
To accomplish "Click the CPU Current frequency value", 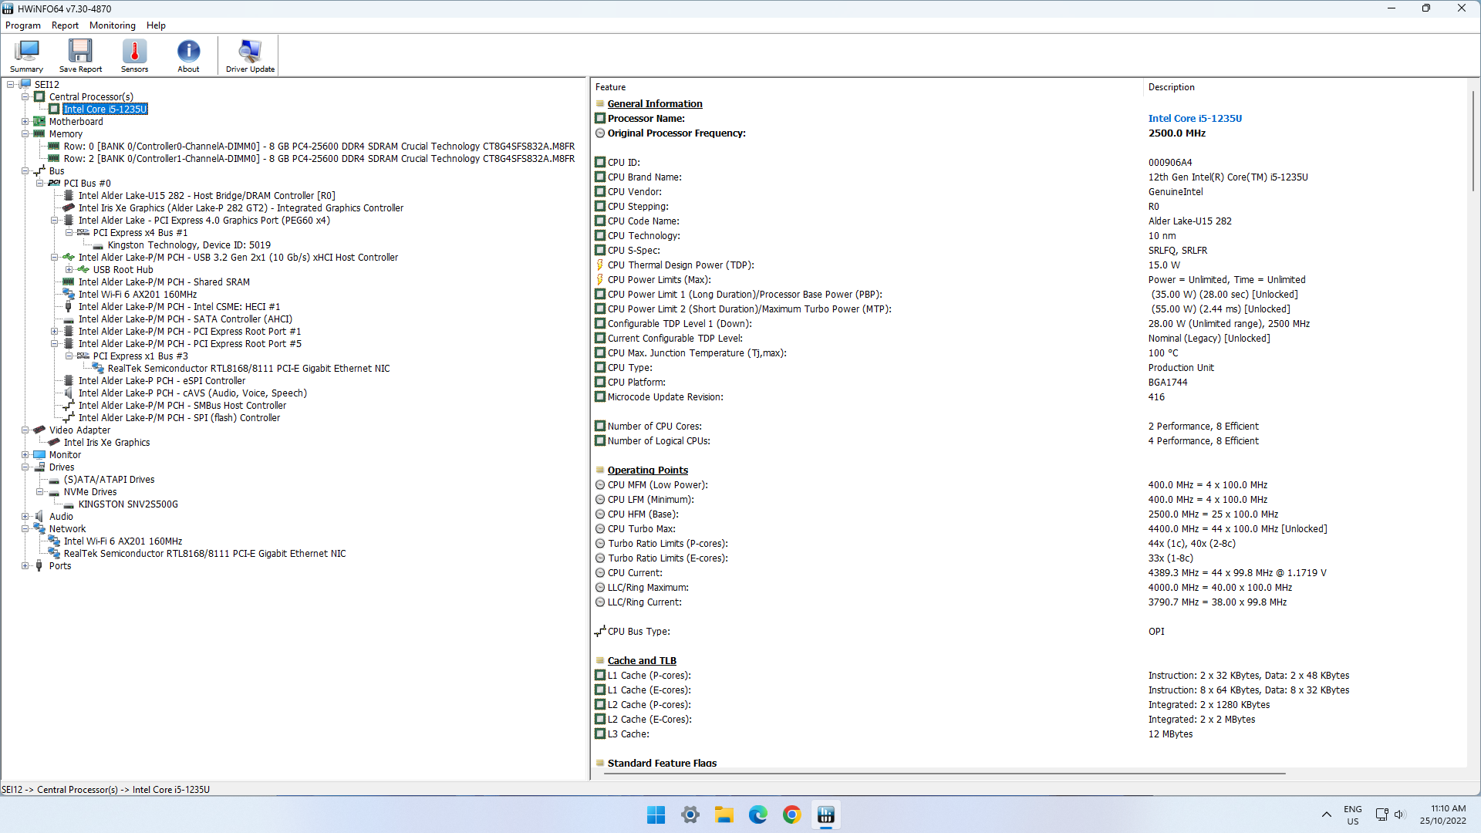I will coord(1237,573).
